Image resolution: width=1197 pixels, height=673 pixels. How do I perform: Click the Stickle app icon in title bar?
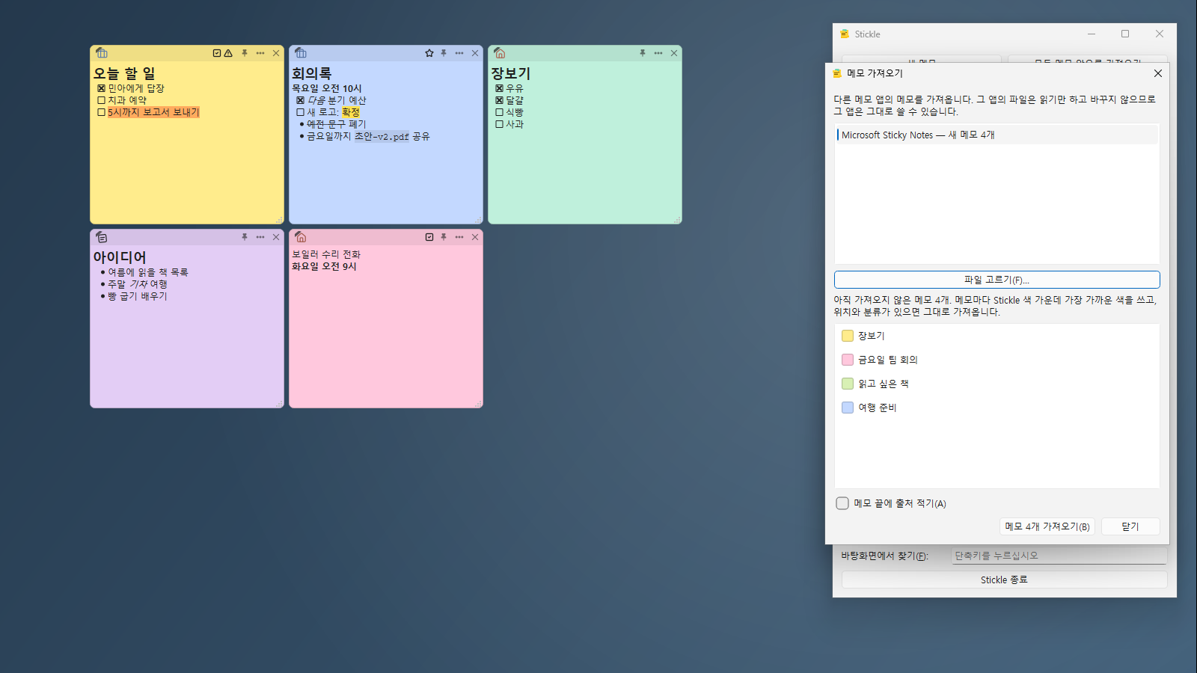[845, 34]
